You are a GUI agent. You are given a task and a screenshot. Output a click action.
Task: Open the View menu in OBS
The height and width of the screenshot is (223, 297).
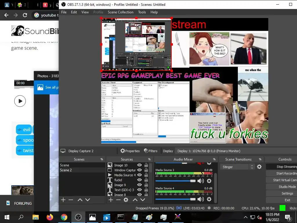coord(85,12)
